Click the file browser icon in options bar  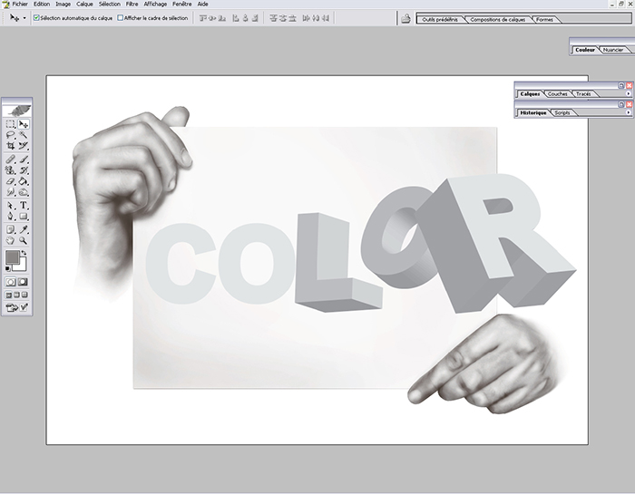(x=405, y=17)
